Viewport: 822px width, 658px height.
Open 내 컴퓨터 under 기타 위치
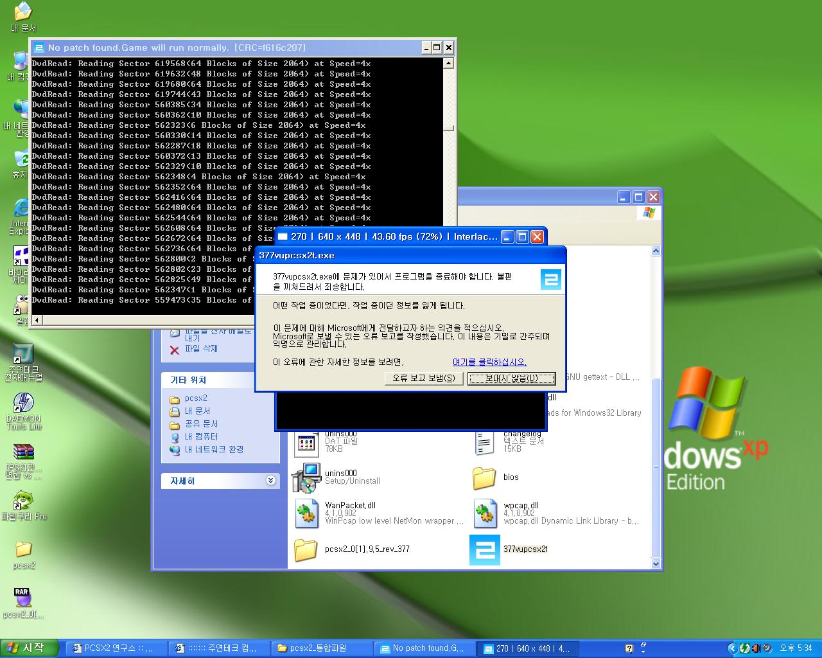pyautogui.click(x=201, y=437)
